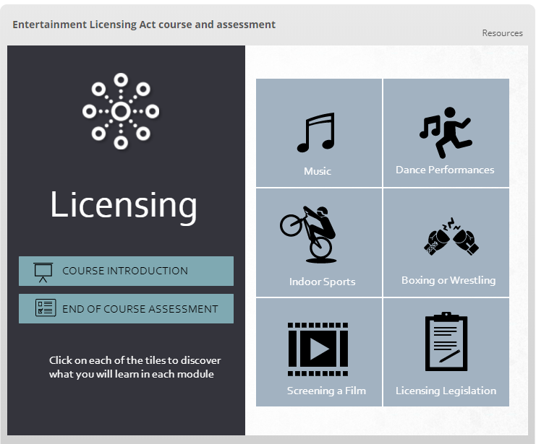This screenshot has height=444, width=536.
Task: Select the Screening a Film label
Action: pos(326,391)
